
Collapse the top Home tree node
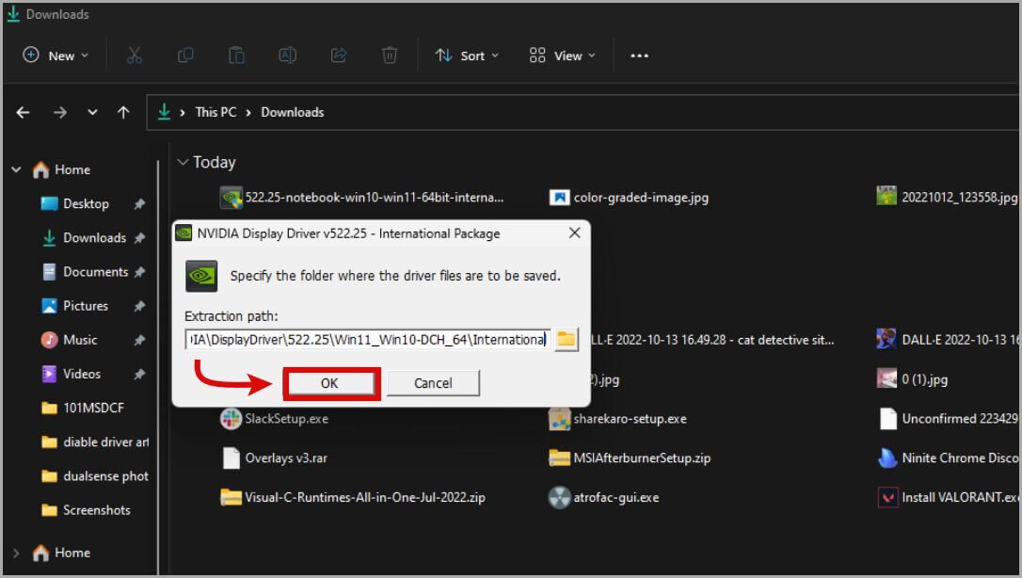[16, 170]
